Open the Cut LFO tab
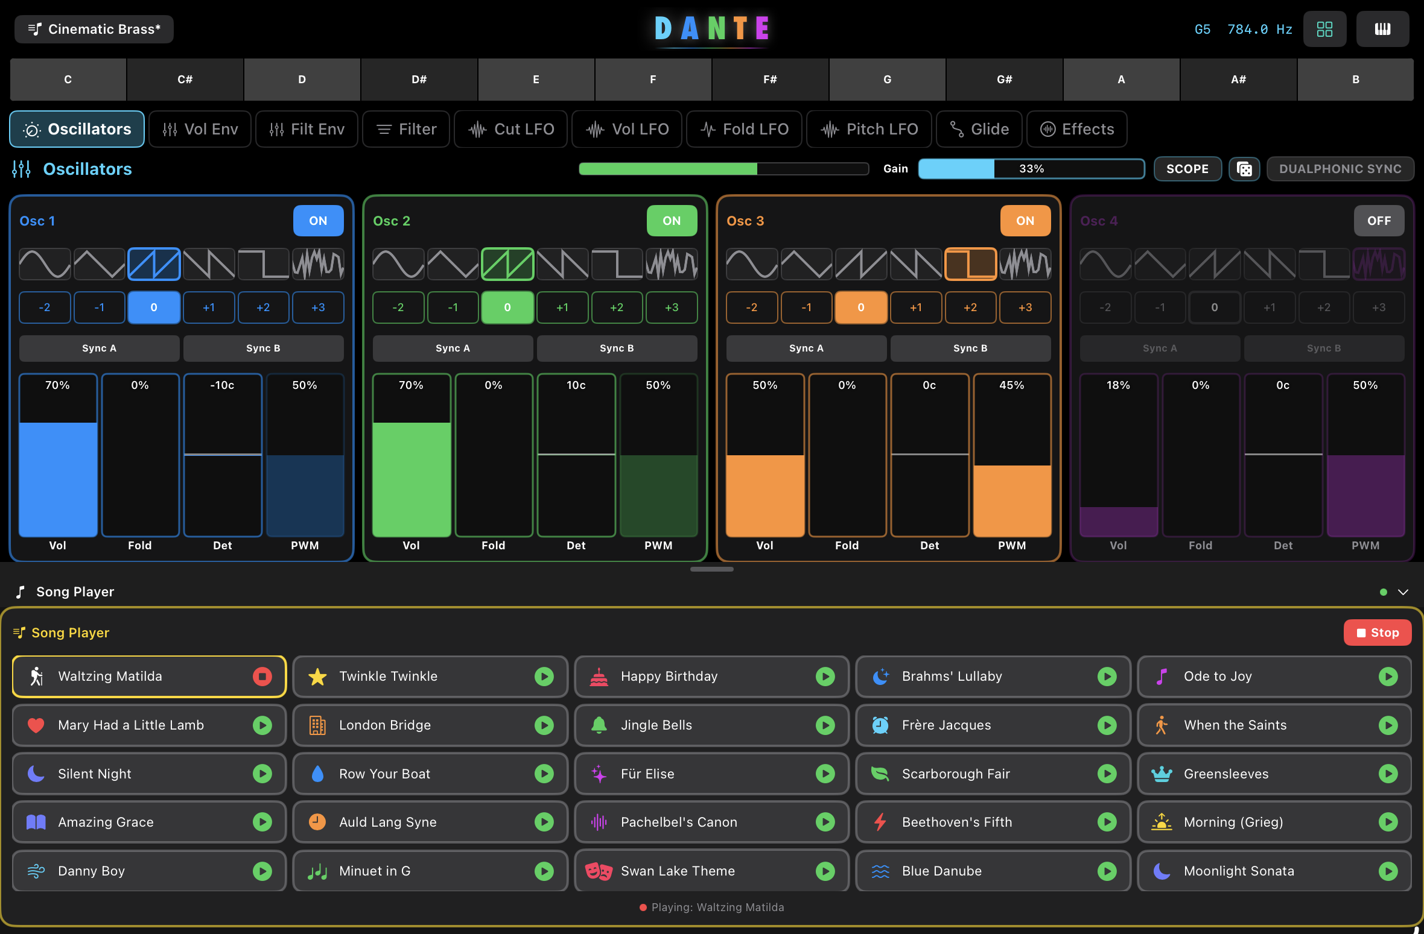The width and height of the screenshot is (1424, 934). pos(510,129)
